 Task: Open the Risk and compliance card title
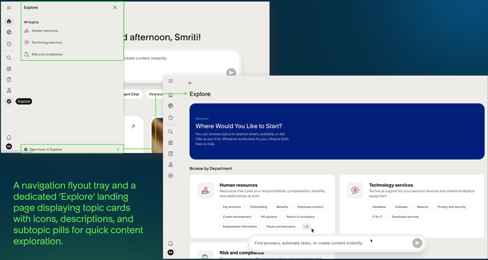[x=241, y=253]
